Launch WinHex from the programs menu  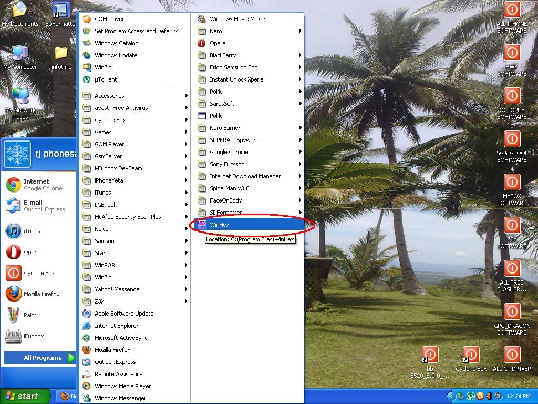pos(249,225)
